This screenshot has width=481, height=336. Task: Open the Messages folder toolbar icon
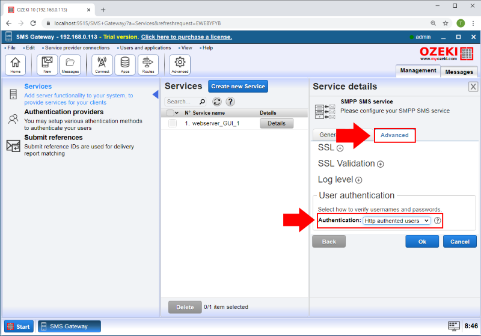point(70,65)
